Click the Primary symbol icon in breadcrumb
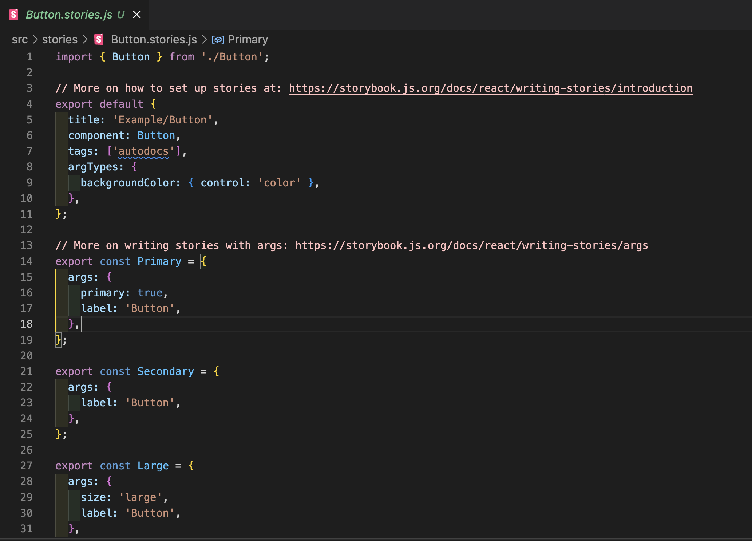This screenshot has height=541, width=752. click(218, 39)
